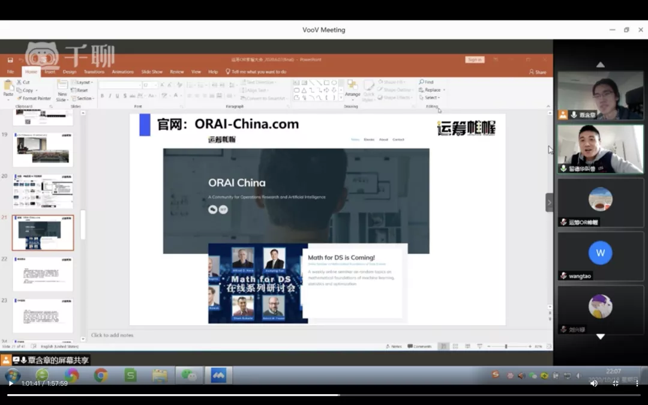Toggle the Comments pane in status bar
Viewport: 648px width, 405px height.
point(419,346)
